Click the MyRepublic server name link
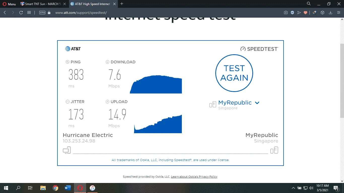 coord(235,103)
